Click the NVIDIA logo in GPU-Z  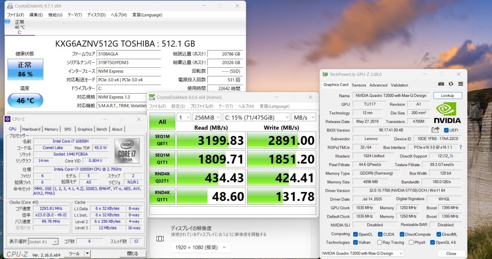tap(447, 113)
